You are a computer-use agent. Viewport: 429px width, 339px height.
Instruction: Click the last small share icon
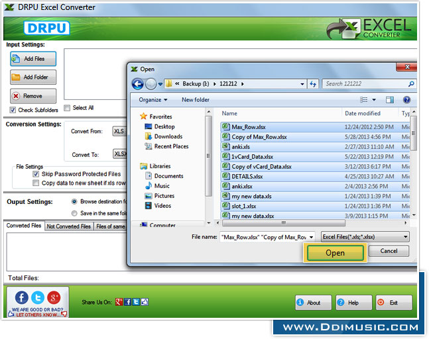tap(145, 302)
